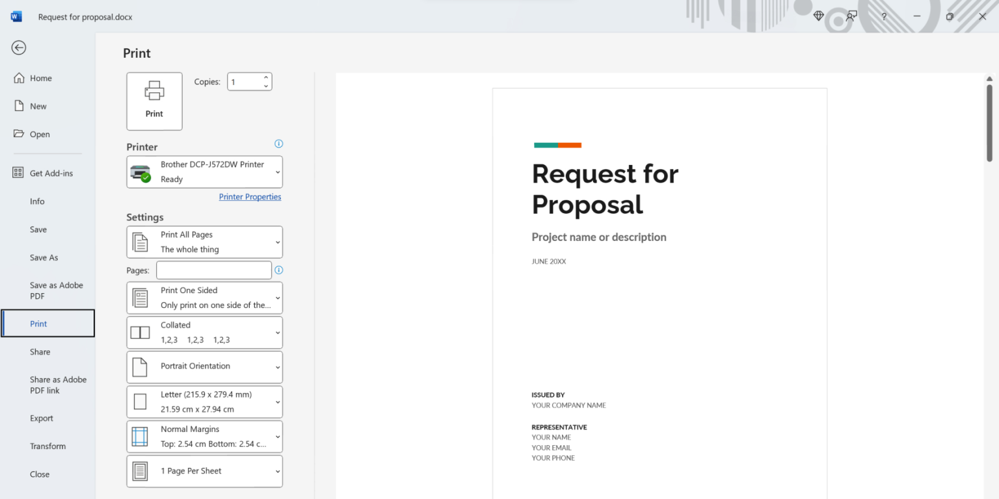Change paper size via the Letter dropdown

204,402
